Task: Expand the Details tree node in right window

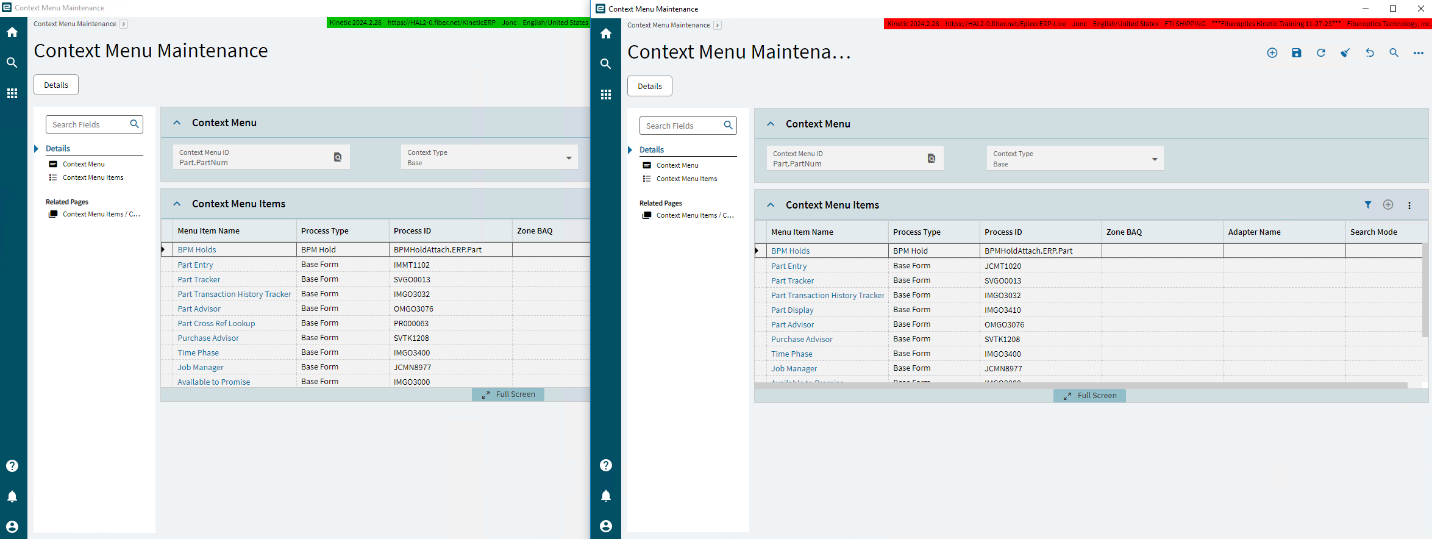Action: pyautogui.click(x=630, y=150)
